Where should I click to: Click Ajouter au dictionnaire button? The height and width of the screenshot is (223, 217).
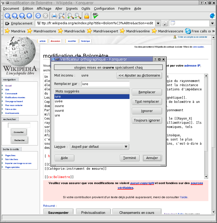(x=139, y=75)
